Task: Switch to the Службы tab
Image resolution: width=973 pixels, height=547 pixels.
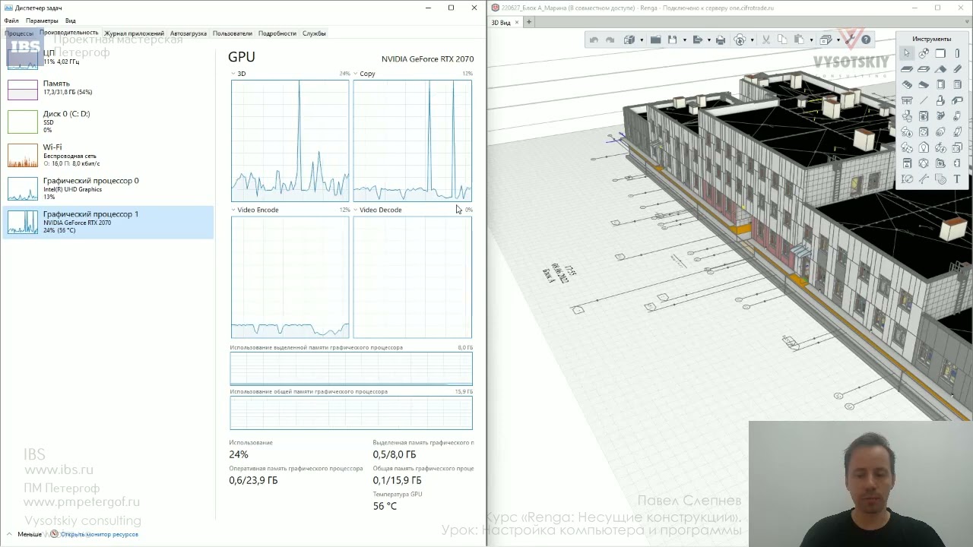Action: (314, 33)
